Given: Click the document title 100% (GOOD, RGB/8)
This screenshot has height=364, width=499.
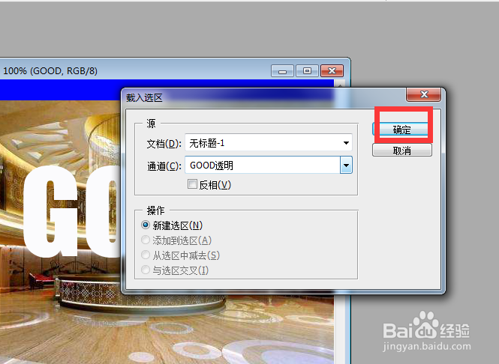Looking at the screenshot, I should click(50, 71).
